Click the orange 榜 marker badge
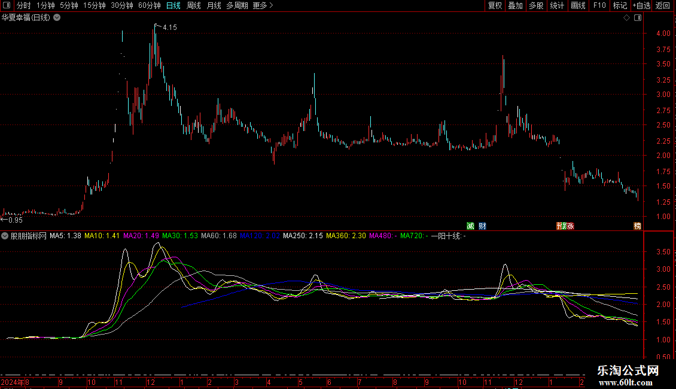676x389 pixels. tap(637, 226)
